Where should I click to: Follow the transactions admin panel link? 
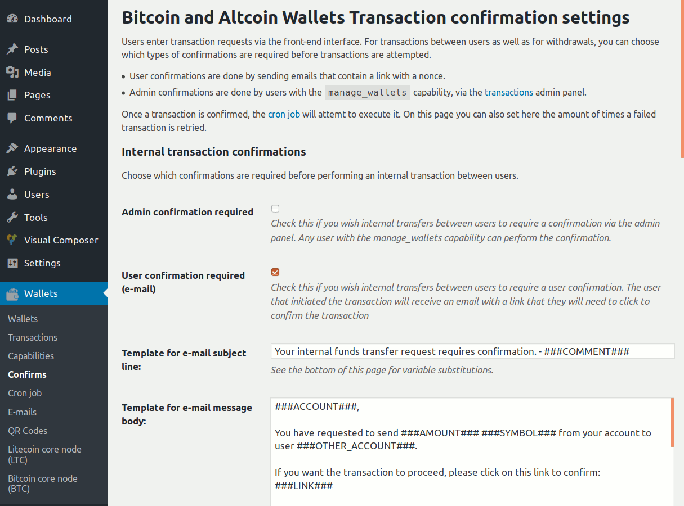point(509,92)
